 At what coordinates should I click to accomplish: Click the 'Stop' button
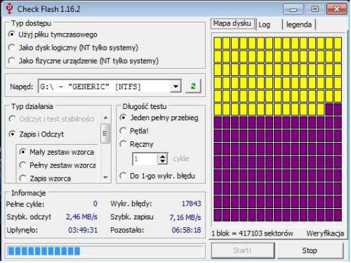point(310,250)
